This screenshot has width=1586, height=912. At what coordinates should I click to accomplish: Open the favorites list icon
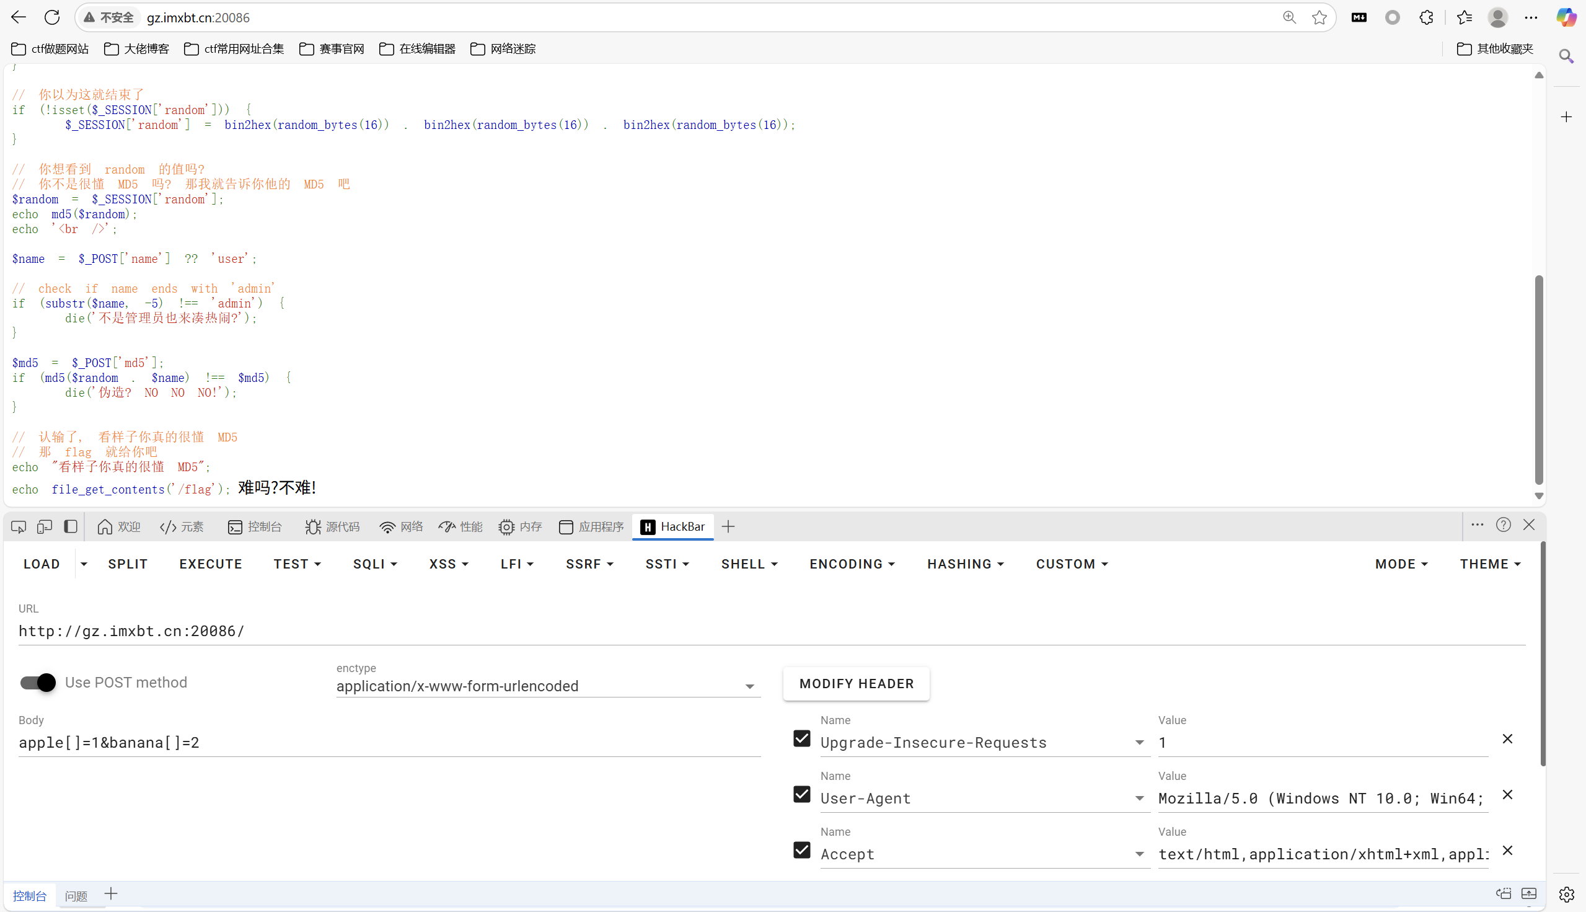[x=1465, y=17]
